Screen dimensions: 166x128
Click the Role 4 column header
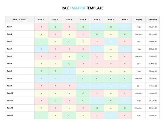click(83, 20)
